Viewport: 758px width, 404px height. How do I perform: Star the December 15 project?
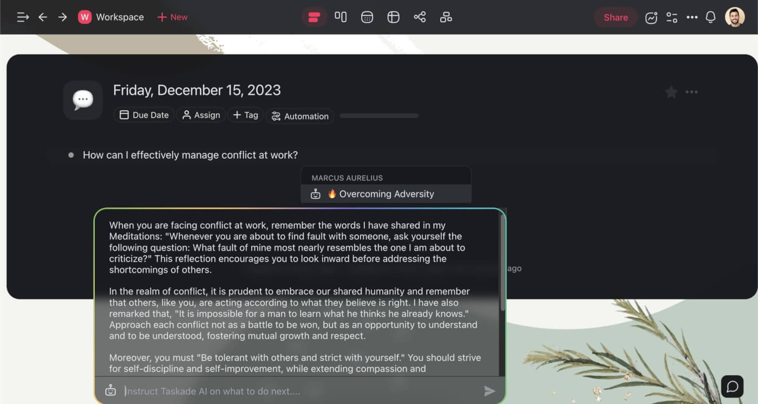pyautogui.click(x=671, y=92)
